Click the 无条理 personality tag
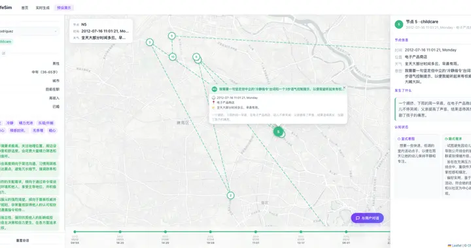The image size is (471, 248). point(38,131)
